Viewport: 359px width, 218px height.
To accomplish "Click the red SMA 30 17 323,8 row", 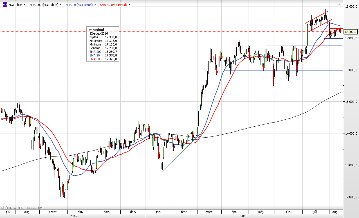I will [x=103, y=59].
